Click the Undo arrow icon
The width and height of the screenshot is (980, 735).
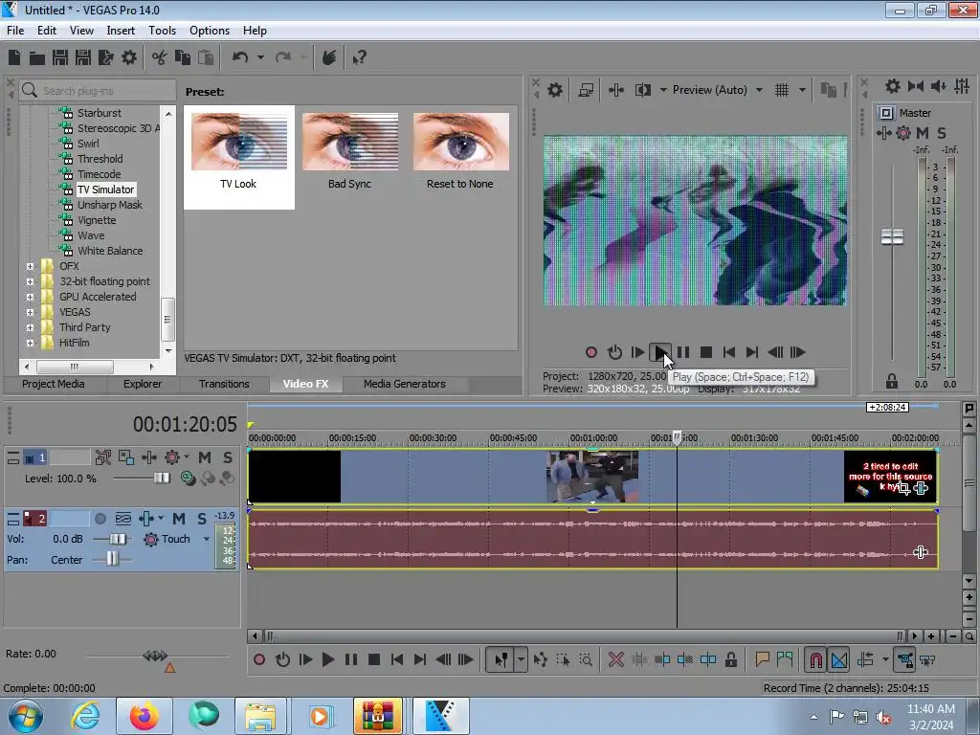[240, 57]
